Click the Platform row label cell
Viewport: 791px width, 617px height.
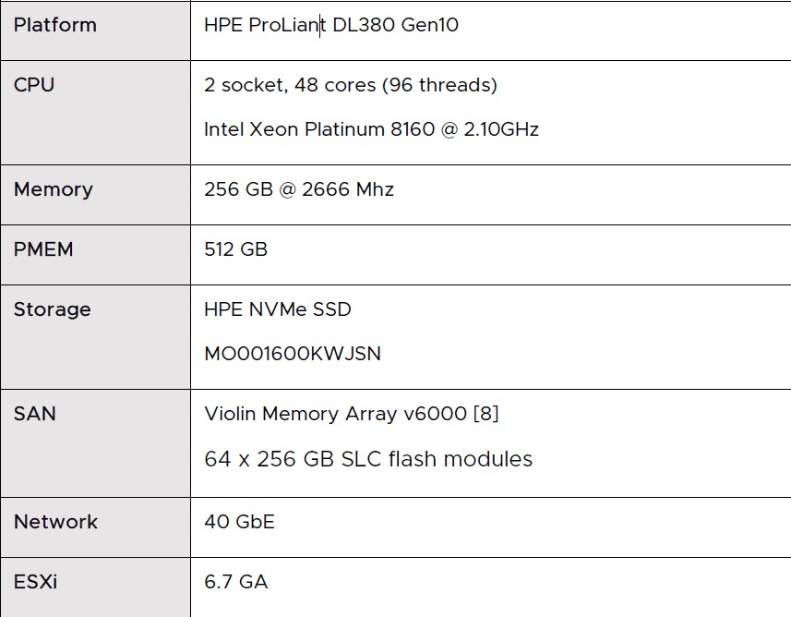click(x=95, y=30)
